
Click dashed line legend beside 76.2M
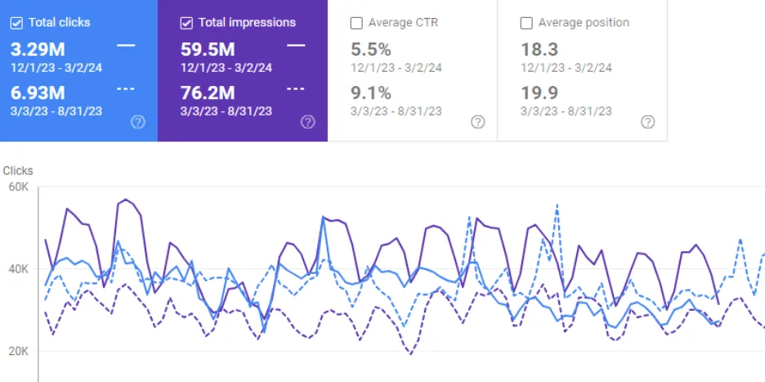click(296, 88)
